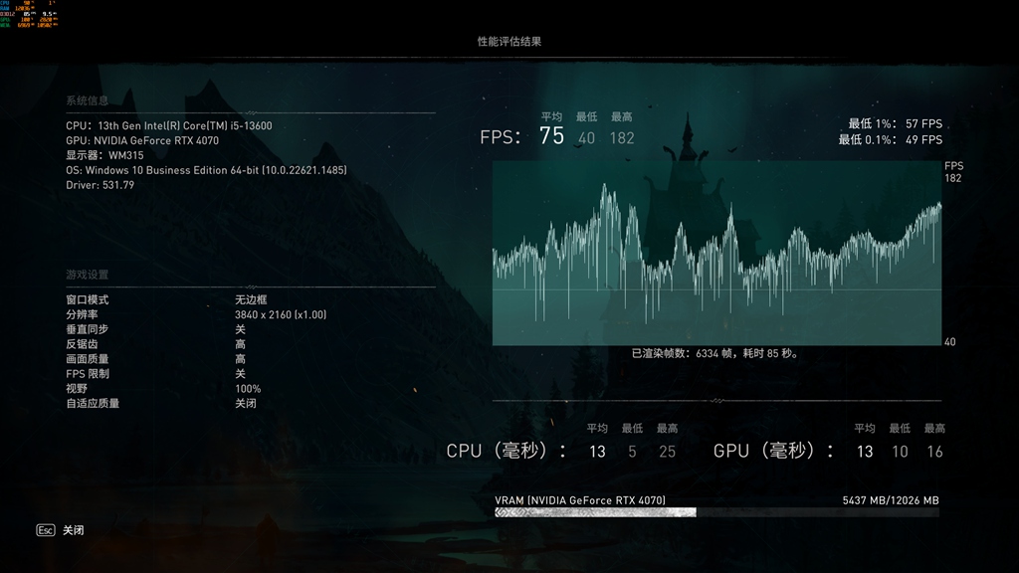1019x573 pixels.
Task: Click the 游戏设置 section heading
Action: pos(88,275)
